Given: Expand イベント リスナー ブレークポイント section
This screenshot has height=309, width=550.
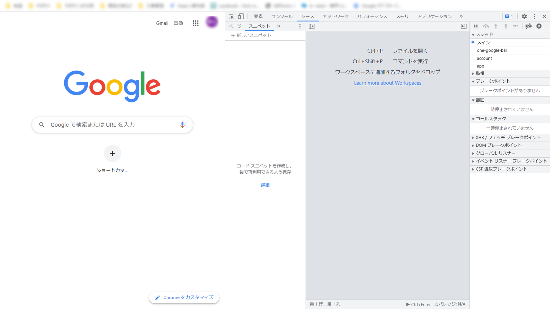Looking at the screenshot, I should (510, 161).
